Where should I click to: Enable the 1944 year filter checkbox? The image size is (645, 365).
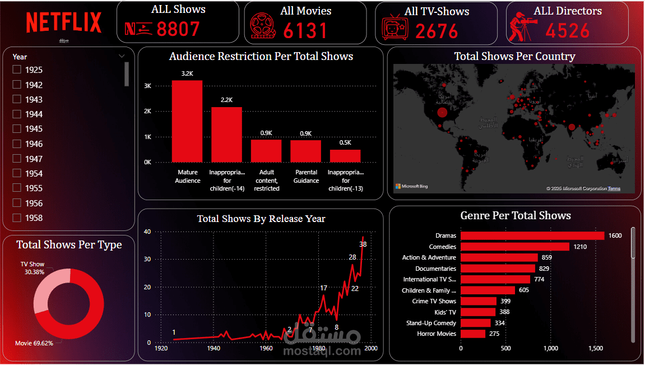pyautogui.click(x=17, y=114)
